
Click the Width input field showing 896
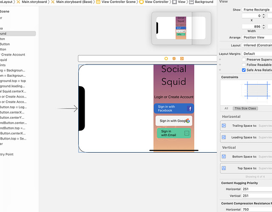[x=252, y=26]
